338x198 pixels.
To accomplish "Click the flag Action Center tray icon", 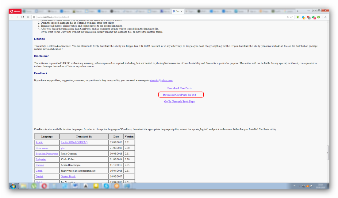I will 312,186.
